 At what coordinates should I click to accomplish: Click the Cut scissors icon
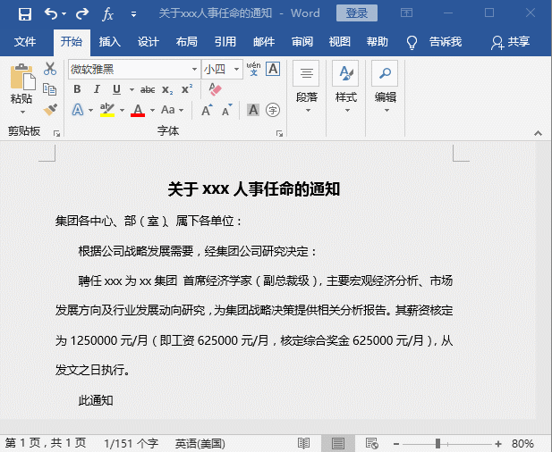[50, 69]
